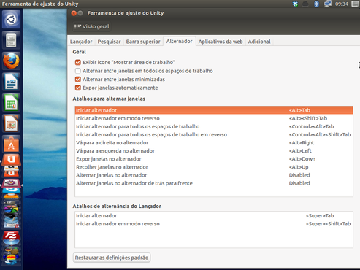The image size is (360, 270).
Task: Open the Files manager launcher icon
Action: [11, 40]
